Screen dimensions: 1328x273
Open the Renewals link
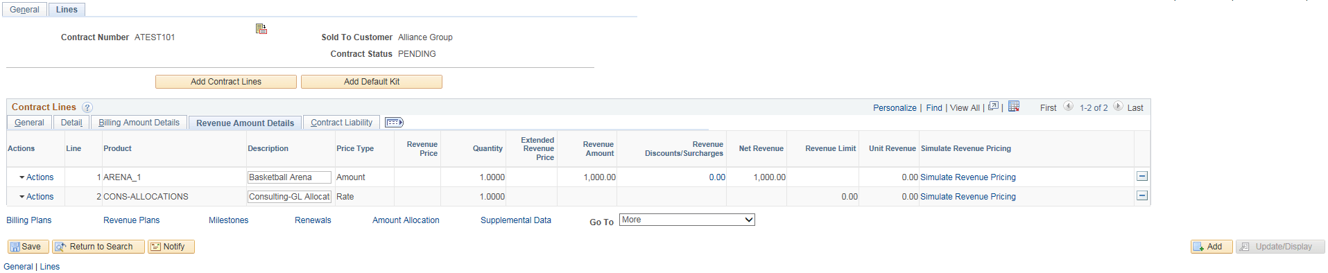tap(313, 220)
